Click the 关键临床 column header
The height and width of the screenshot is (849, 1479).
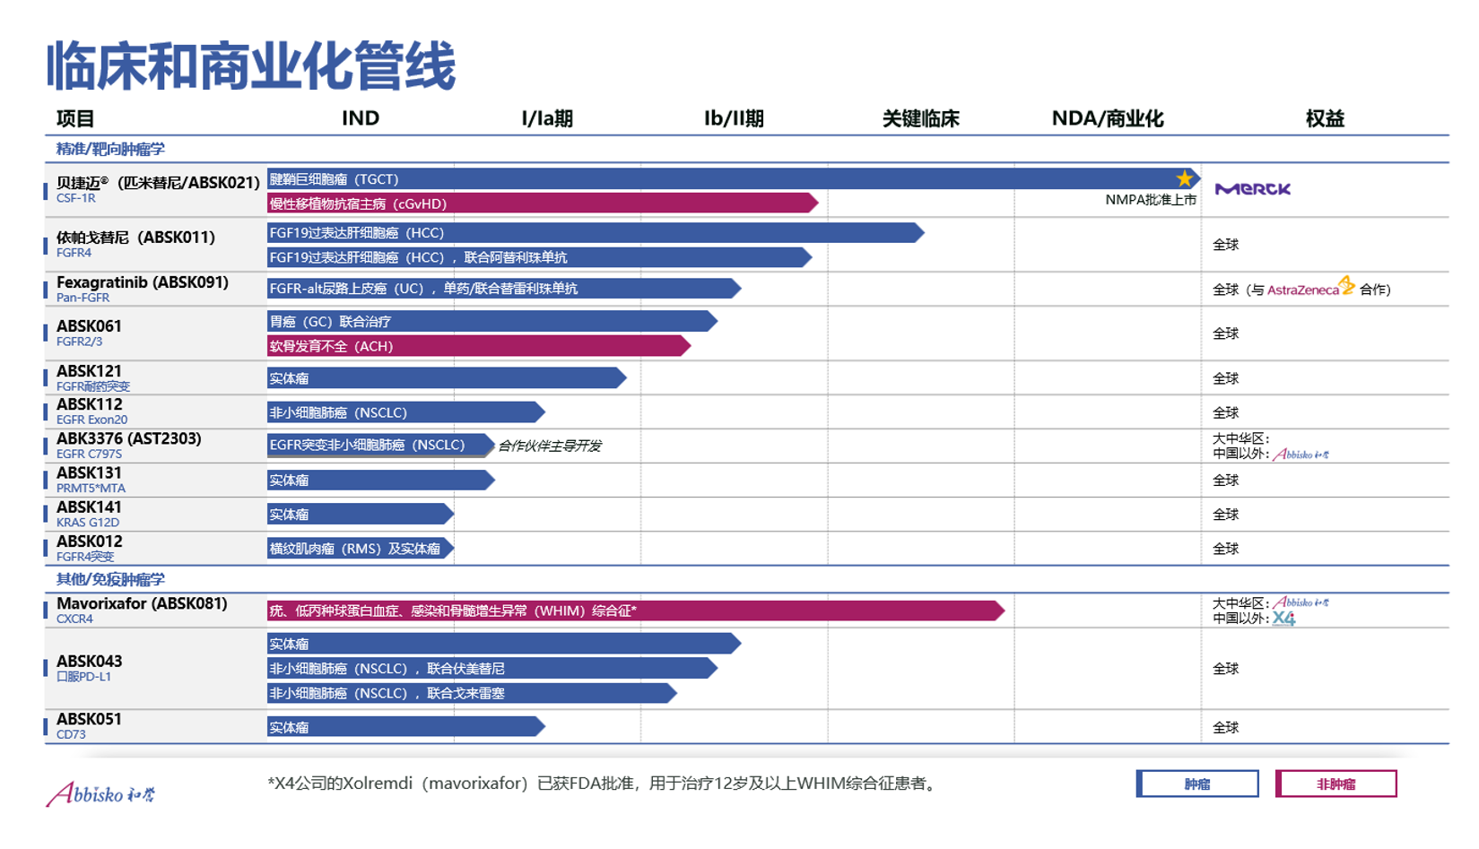pos(920,118)
